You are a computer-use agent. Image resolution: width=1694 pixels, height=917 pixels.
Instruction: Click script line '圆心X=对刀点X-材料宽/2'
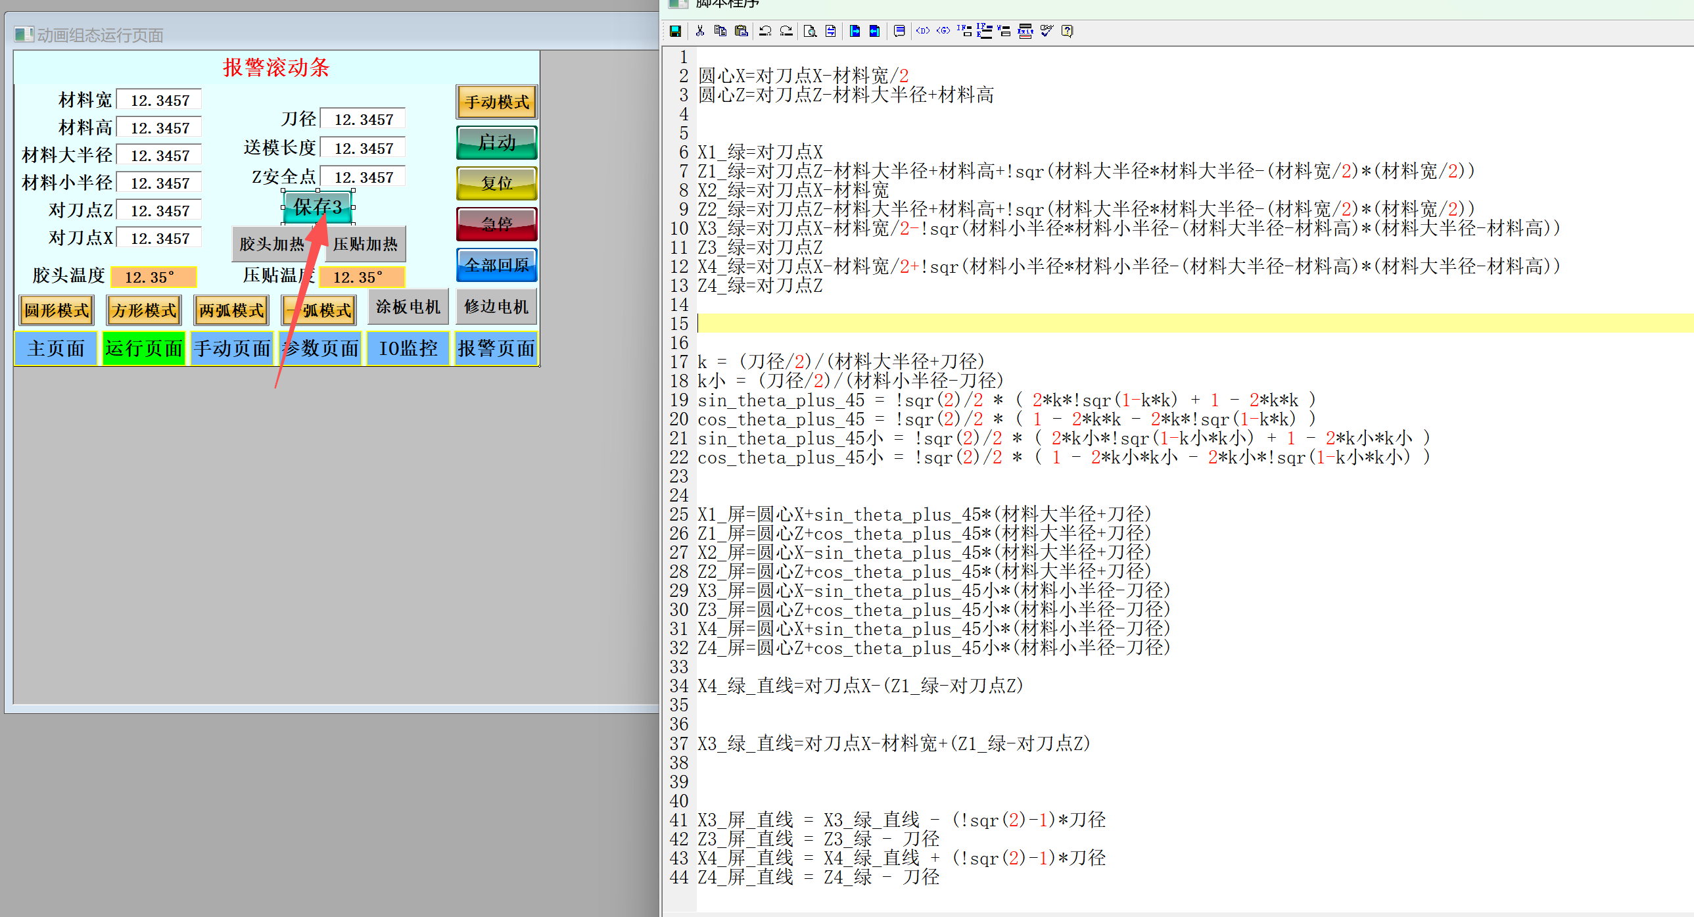(803, 76)
